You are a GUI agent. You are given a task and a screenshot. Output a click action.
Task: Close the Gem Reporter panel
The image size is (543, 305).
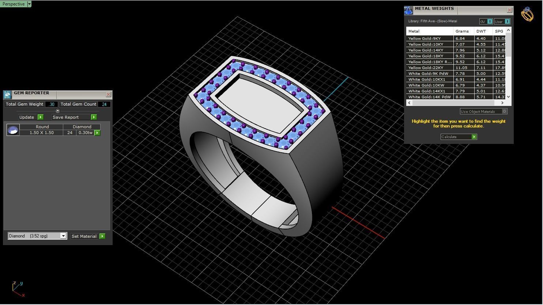pyautogui.click(x=108, y=95)
